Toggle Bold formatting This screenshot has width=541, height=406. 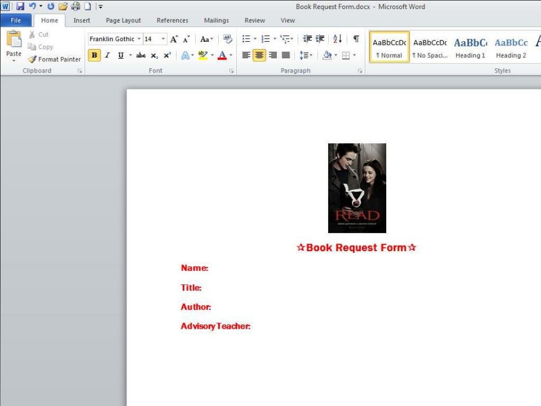pos(94,55)
